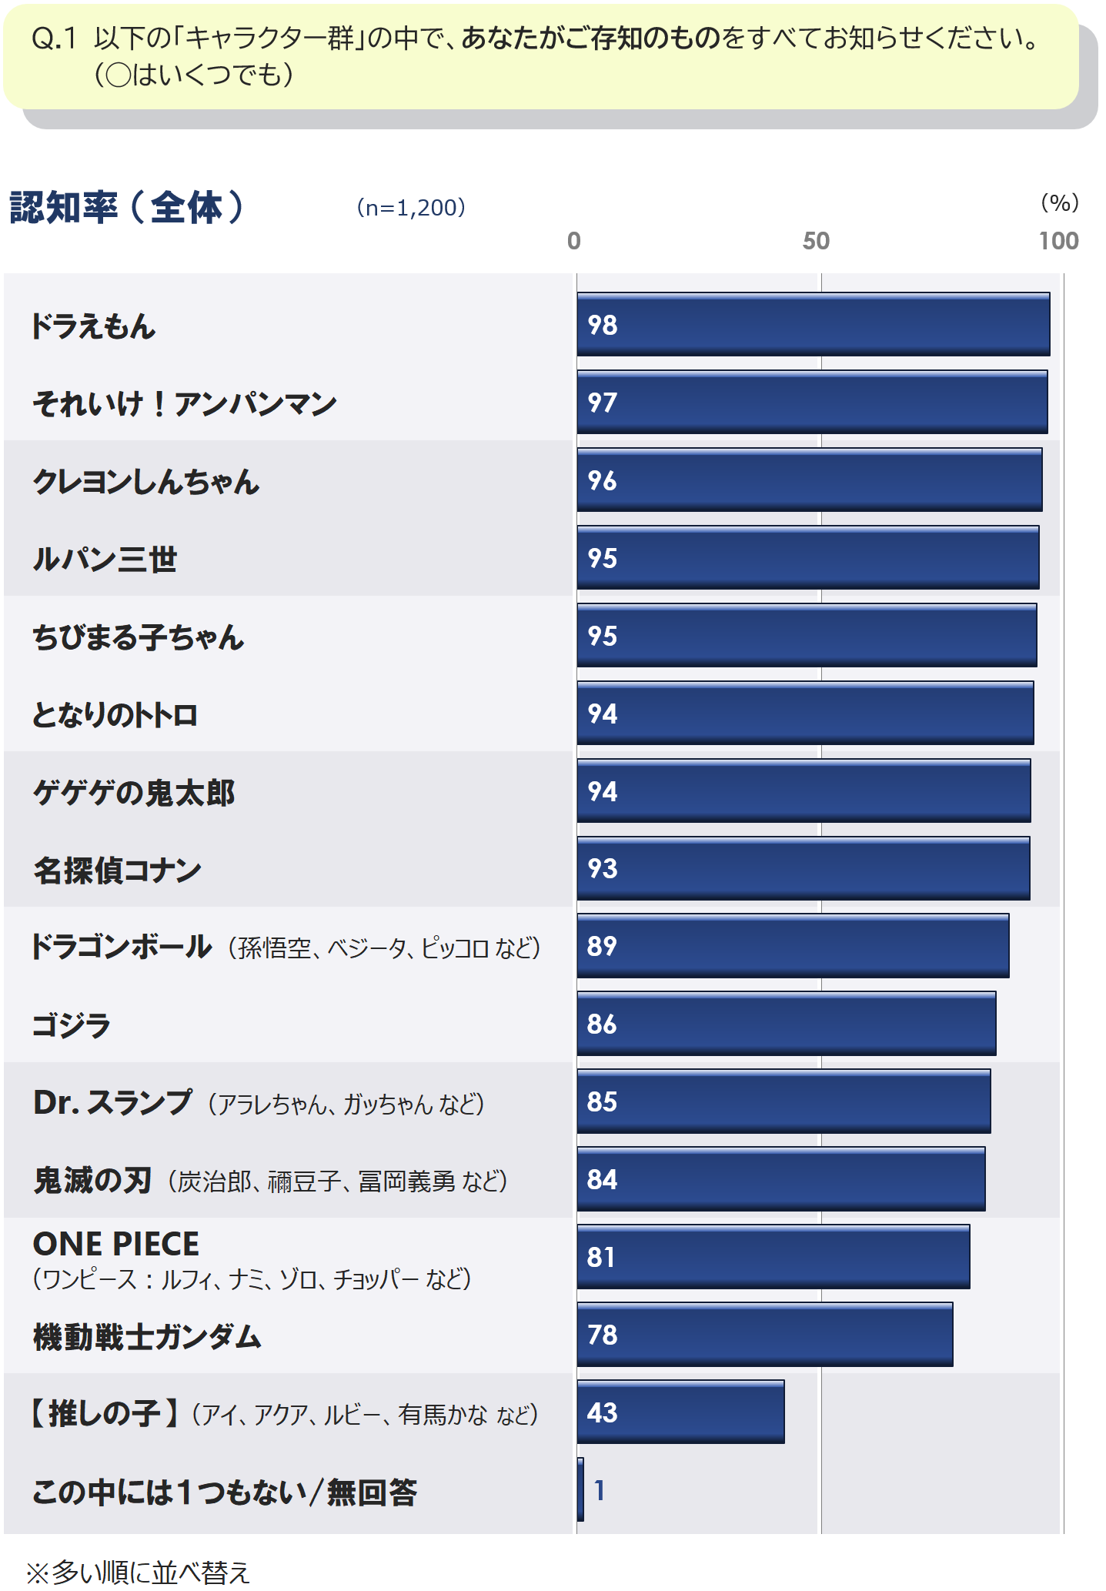Select the Dr.スランプ label
The height and width of the screenshot is (1591, 1106).
point(259,1102)
